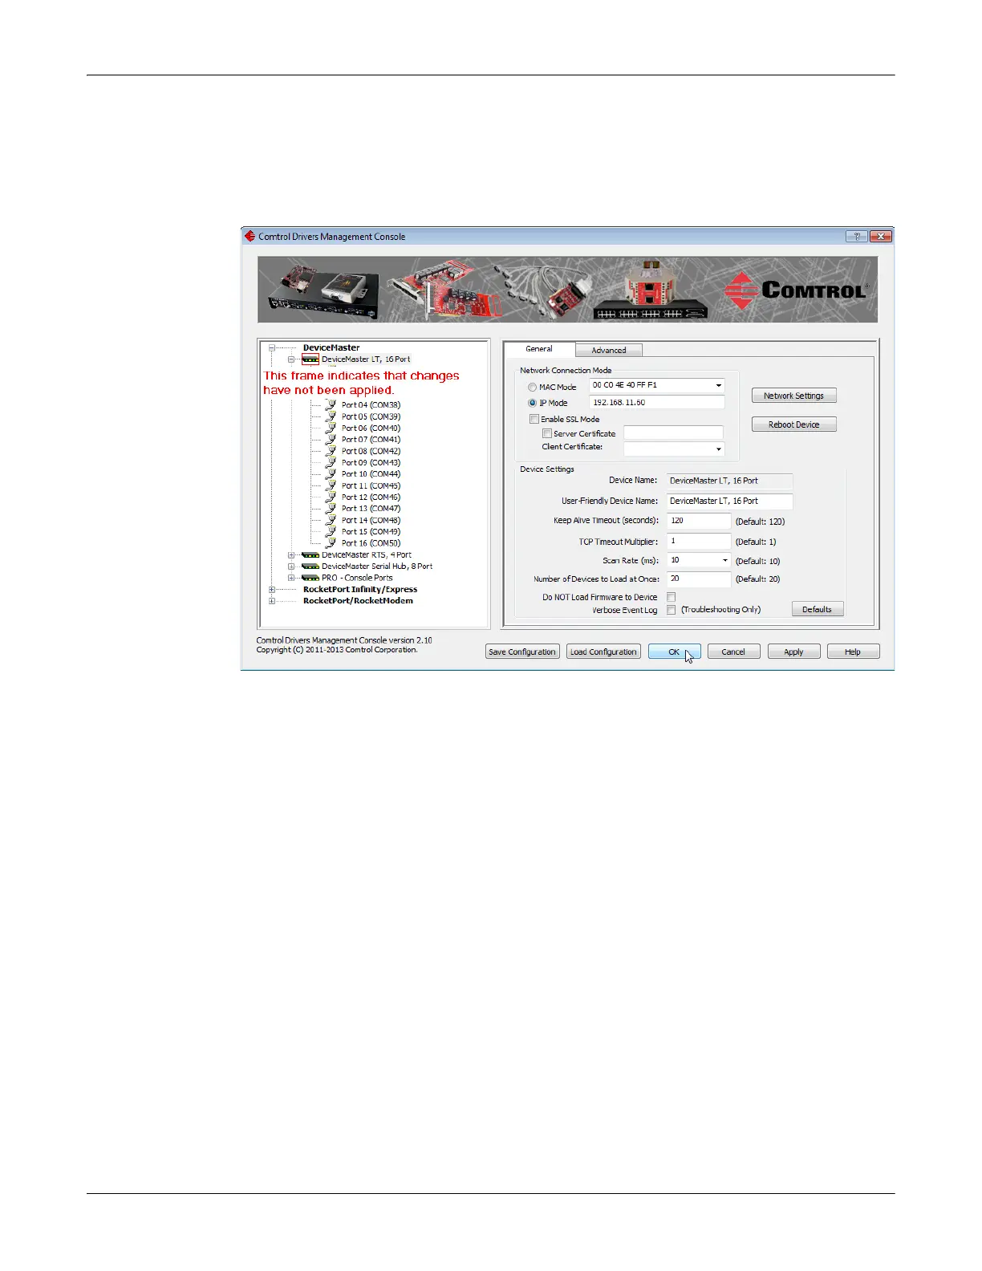Enable SSL Mode checkbox
Viewport: 982px width, 1271px height.
534,419
